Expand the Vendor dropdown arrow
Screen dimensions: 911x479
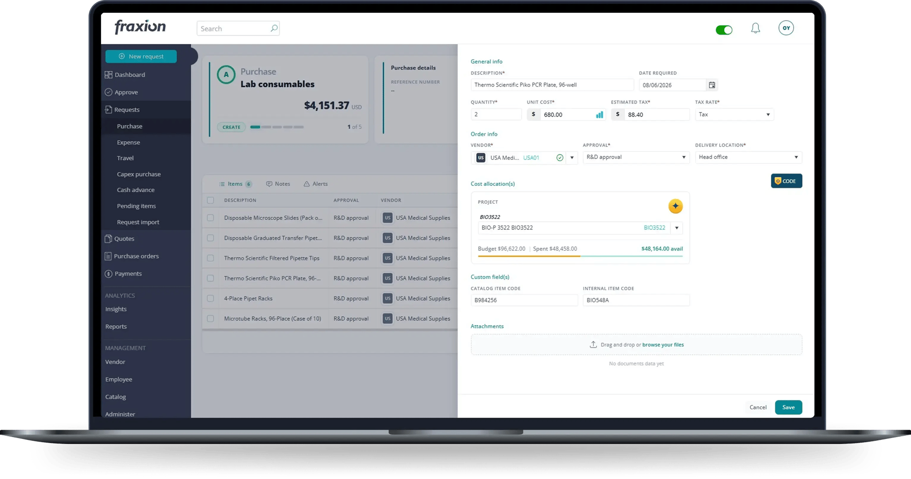tap(572, 158)
